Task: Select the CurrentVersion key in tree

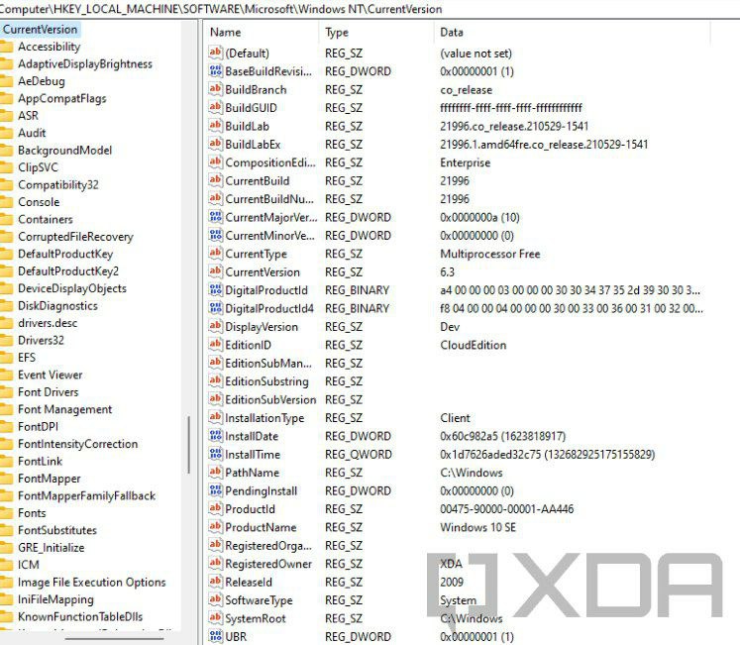Action: (40, 30)
